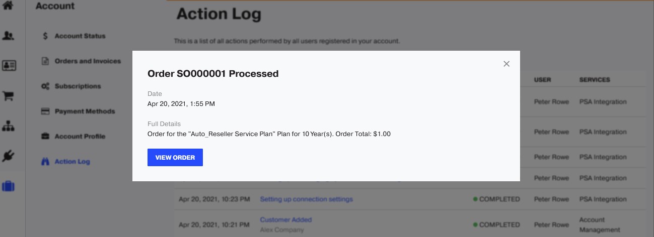Select the contact card icon in sidebar

click(9, 66)
